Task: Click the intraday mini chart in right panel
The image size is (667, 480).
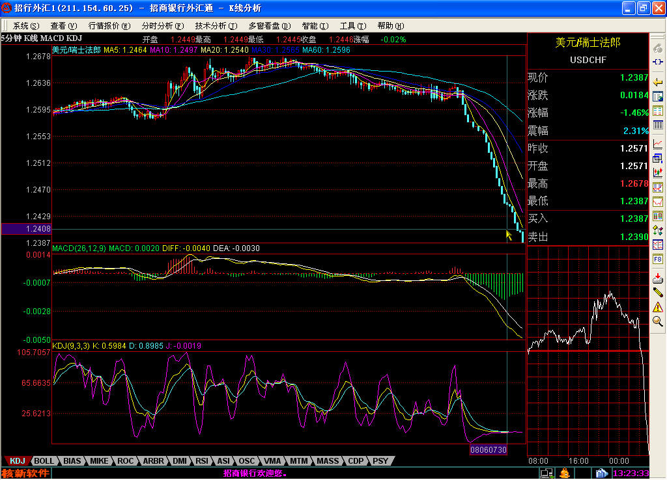Action: (x=588, y=350)
